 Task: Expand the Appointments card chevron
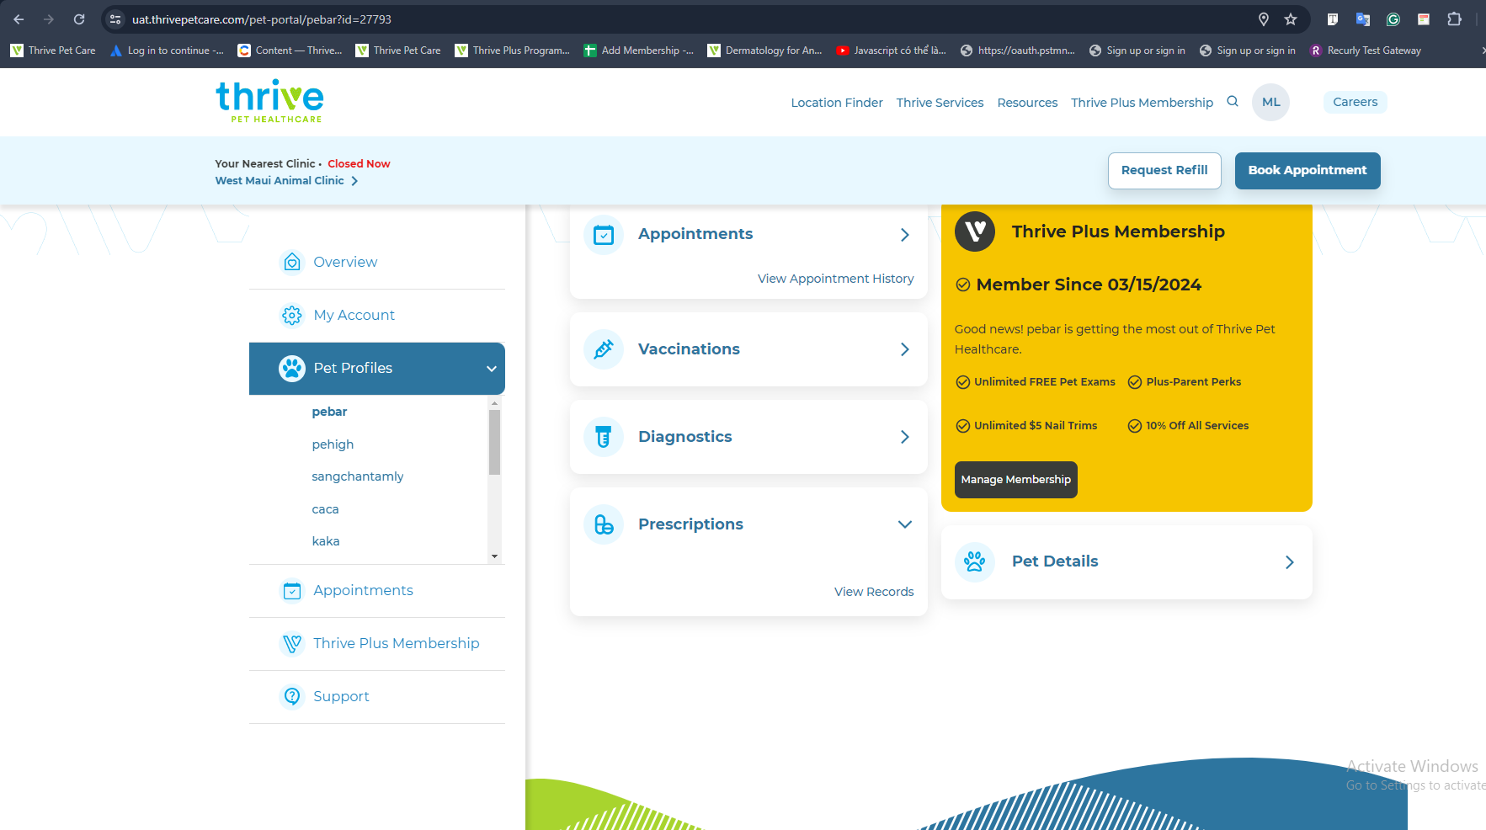pyautogui.click(x=905, y=235)
